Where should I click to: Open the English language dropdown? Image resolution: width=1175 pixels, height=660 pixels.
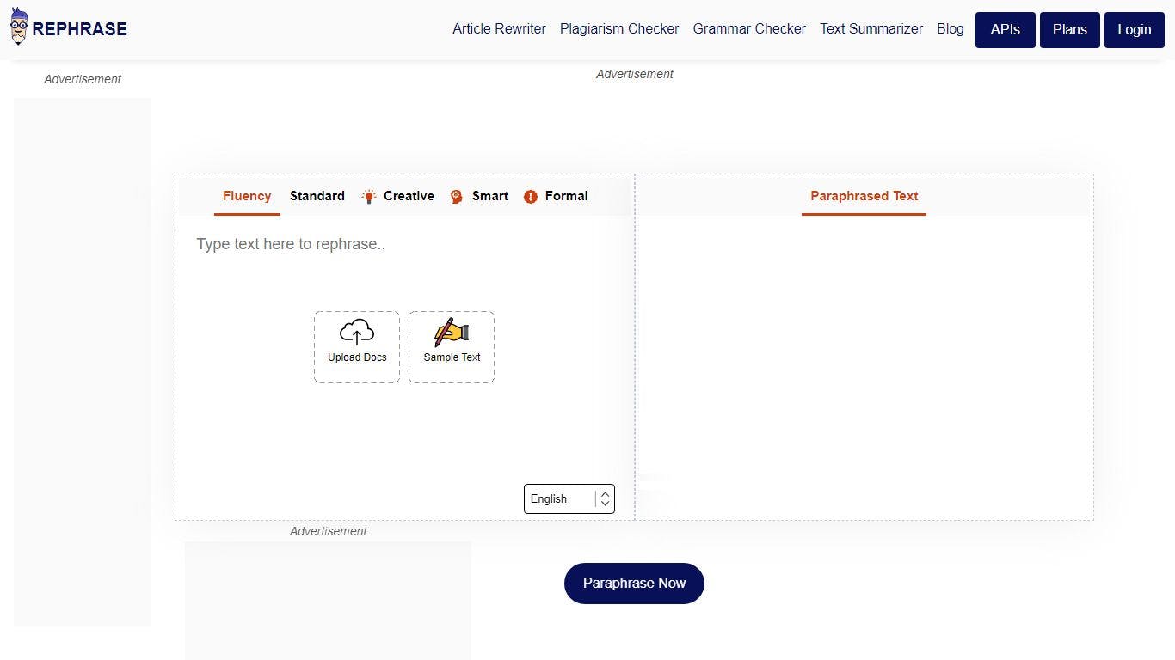coord(559,499)
